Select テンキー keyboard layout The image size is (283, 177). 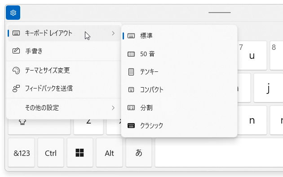click(179, 72)
